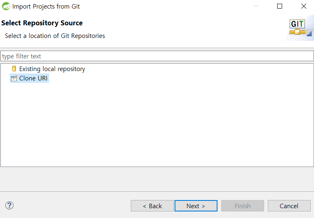The width and height of the screenshot is (314, 218).
Task: Click the Import Projects from Git title
Action: coord(46,7)
